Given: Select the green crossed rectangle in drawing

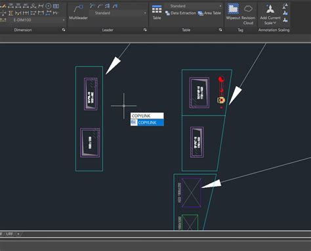Looking at the screenshot, I should (190, 223).
